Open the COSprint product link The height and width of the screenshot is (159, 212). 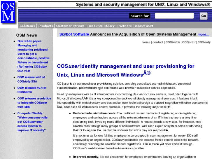(189, 42)
